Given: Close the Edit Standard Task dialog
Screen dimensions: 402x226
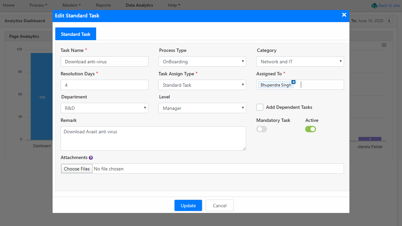Looking at the screenshot, I should point(344,15).
